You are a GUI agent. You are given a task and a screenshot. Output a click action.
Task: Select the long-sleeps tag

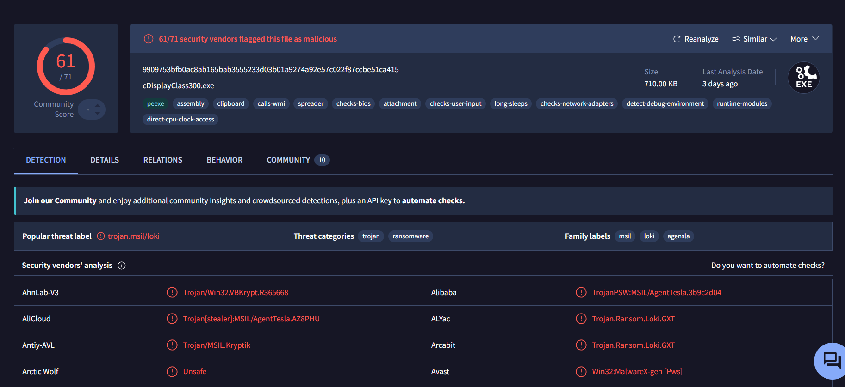point(511,103)
